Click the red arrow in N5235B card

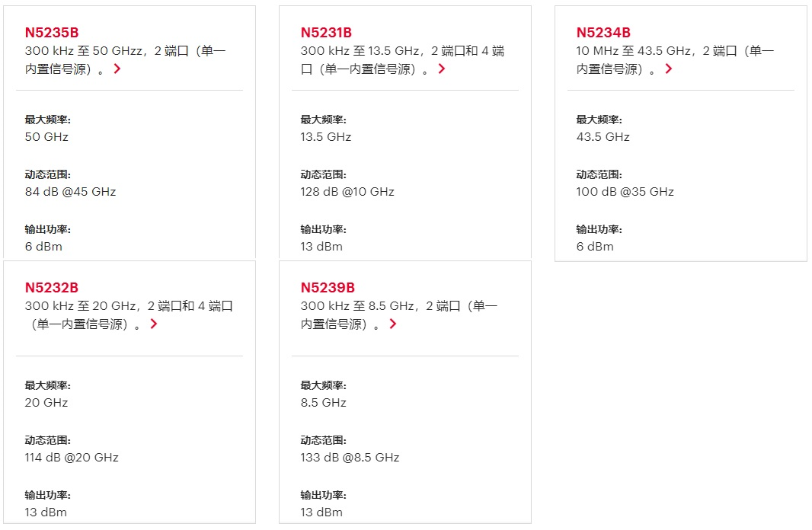(x=117, y=69)
